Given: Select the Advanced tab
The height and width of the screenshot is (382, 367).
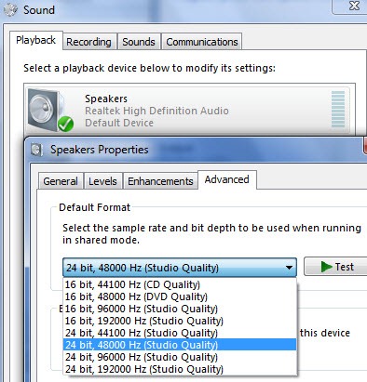Looking at the screenshot, I should tap(227, 179).
